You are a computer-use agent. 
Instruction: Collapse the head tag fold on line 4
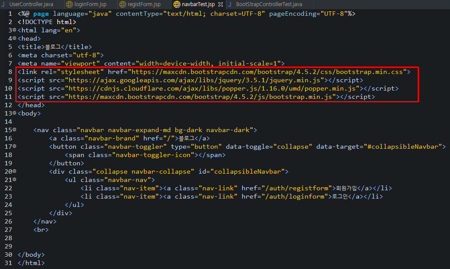pyautogui.click(x=14, y=38)
